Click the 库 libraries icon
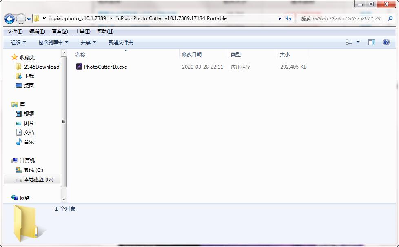Image resolution: width=399 pixels, height=247 pixels. click(x=15, y=105)
